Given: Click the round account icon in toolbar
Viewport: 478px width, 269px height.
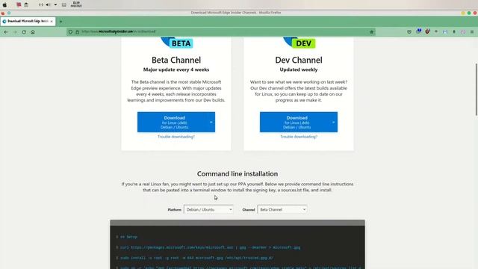Looking at the screenshot, I should coord(463,31).
